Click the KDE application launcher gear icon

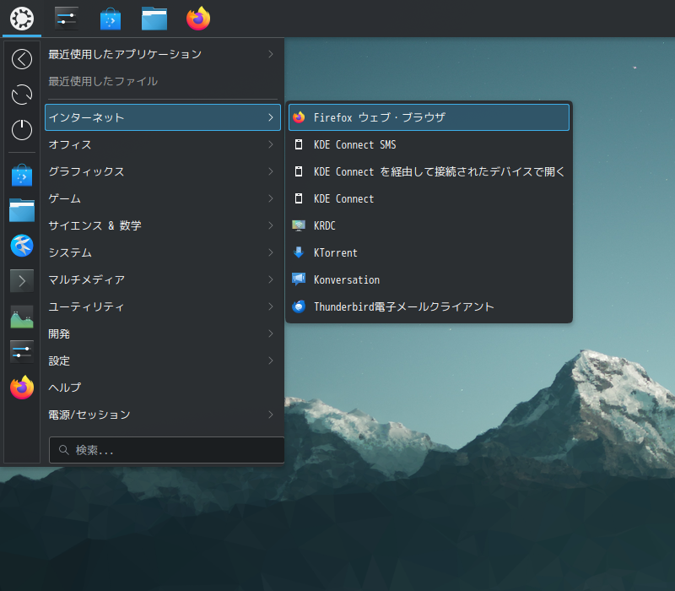point(22,19)
